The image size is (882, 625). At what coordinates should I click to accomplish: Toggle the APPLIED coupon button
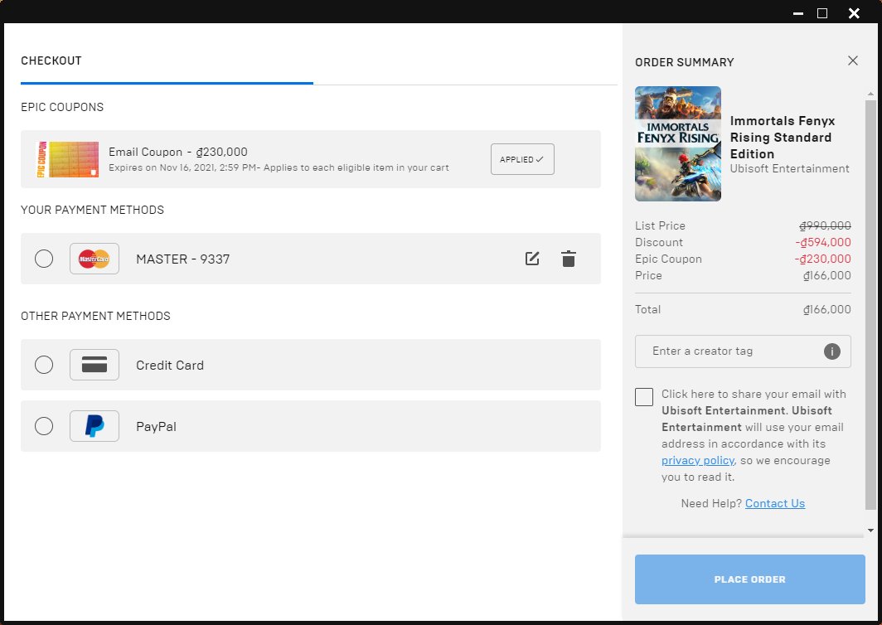[522, 159]
